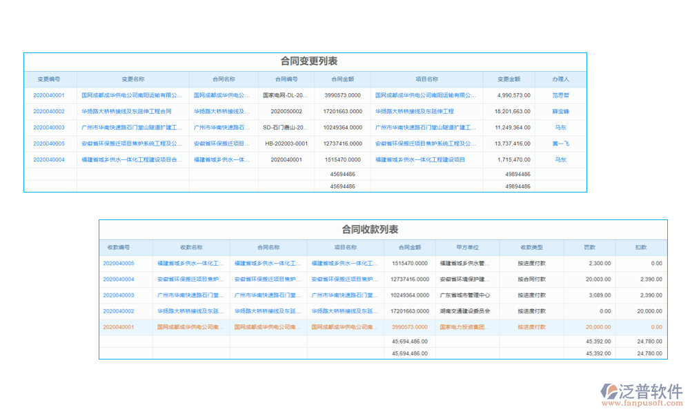Viewport: 690px width, 414px height.
Task: Click handler name 黄一飞
Action: click(560, 143)
